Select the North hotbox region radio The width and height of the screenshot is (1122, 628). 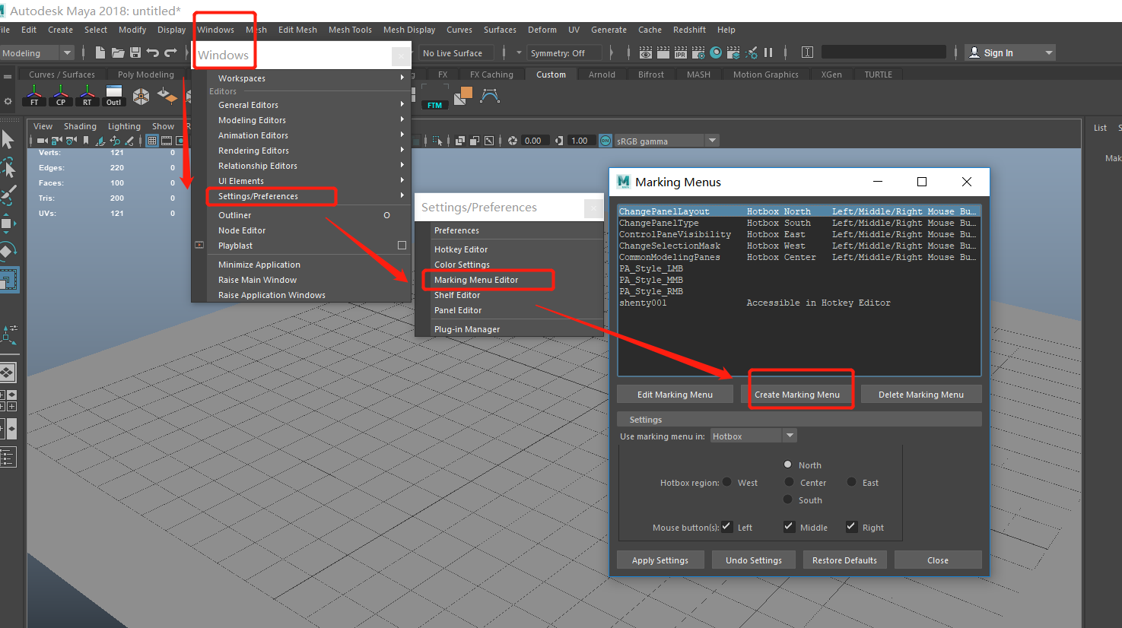788,465
